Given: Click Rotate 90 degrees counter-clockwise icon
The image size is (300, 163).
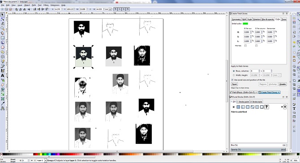Looking at the screenshot, I should 16,9.
